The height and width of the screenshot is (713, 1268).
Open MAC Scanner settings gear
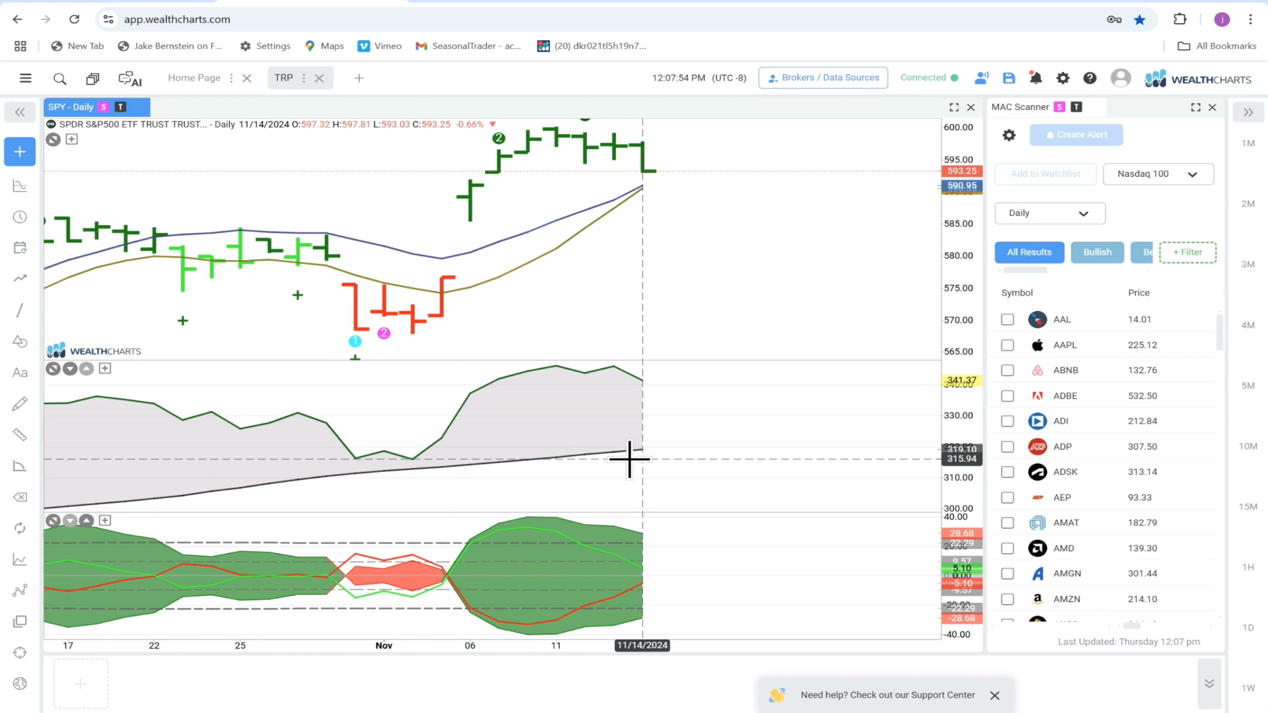tap(1008, 135)
